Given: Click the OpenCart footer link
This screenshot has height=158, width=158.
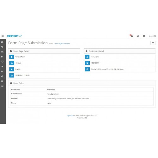Looking at the screenshot, I should tap(70, 116).
